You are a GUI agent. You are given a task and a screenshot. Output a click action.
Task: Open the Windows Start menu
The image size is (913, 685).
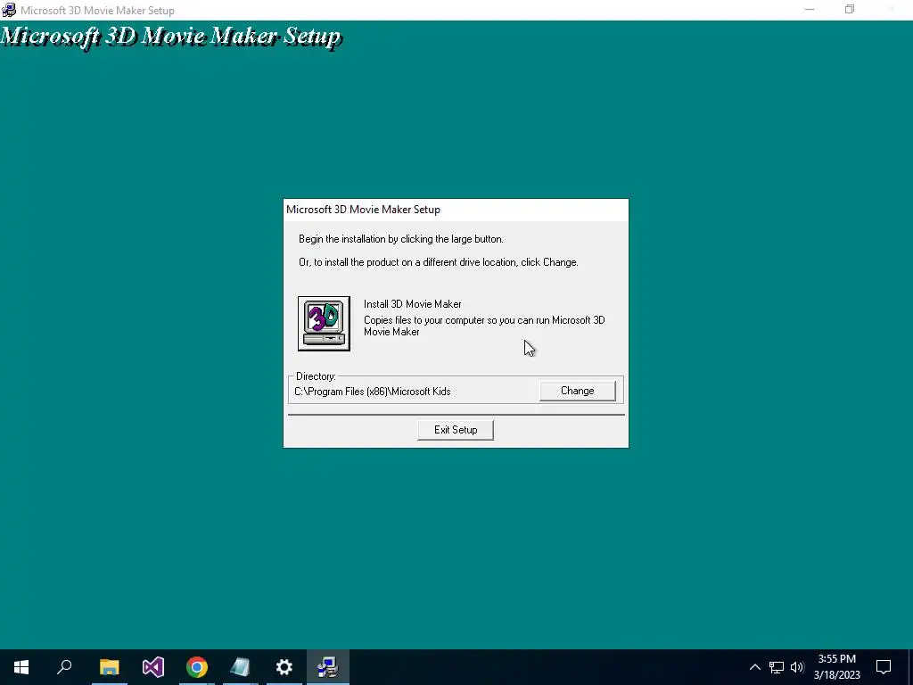pyautogui.click(x=21, y=667)
